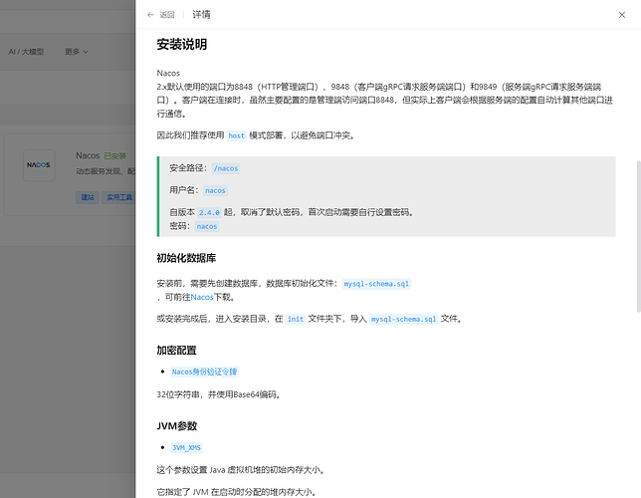Screen dimensions: 641x498
Task: Open the Nacos download link in the database section
Action: (x=202, y=297)
